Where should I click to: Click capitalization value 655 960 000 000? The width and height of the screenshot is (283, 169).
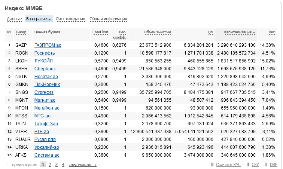[238, 108]
